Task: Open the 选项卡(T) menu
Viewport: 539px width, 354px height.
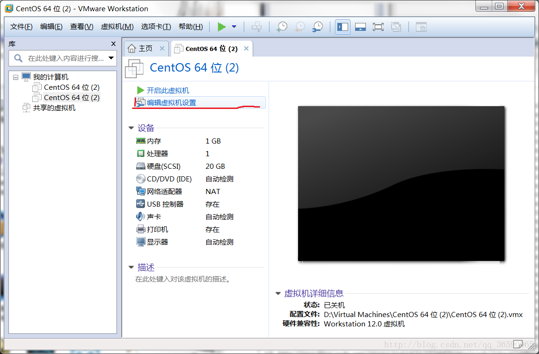Action: 156,27
